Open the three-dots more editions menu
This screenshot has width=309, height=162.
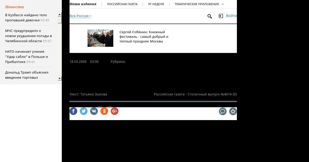[x=223, y=4]
